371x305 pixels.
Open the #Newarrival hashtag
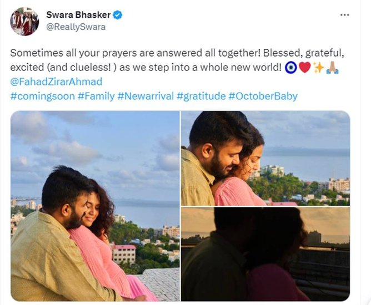146,96
